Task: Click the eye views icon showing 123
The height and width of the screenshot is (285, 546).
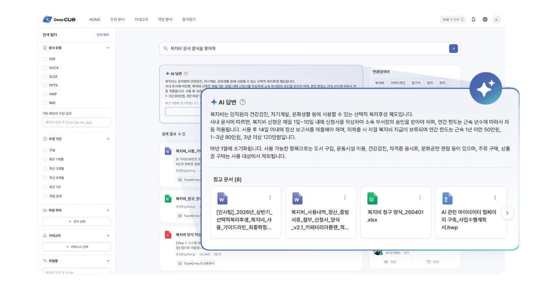Action: [x=386, y=262]
